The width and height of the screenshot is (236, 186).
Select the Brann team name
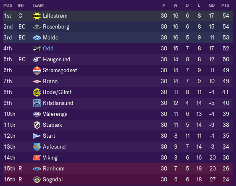50,81
